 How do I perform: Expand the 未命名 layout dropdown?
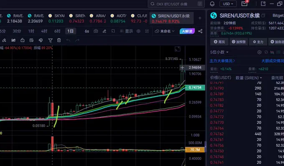(165, 31)
